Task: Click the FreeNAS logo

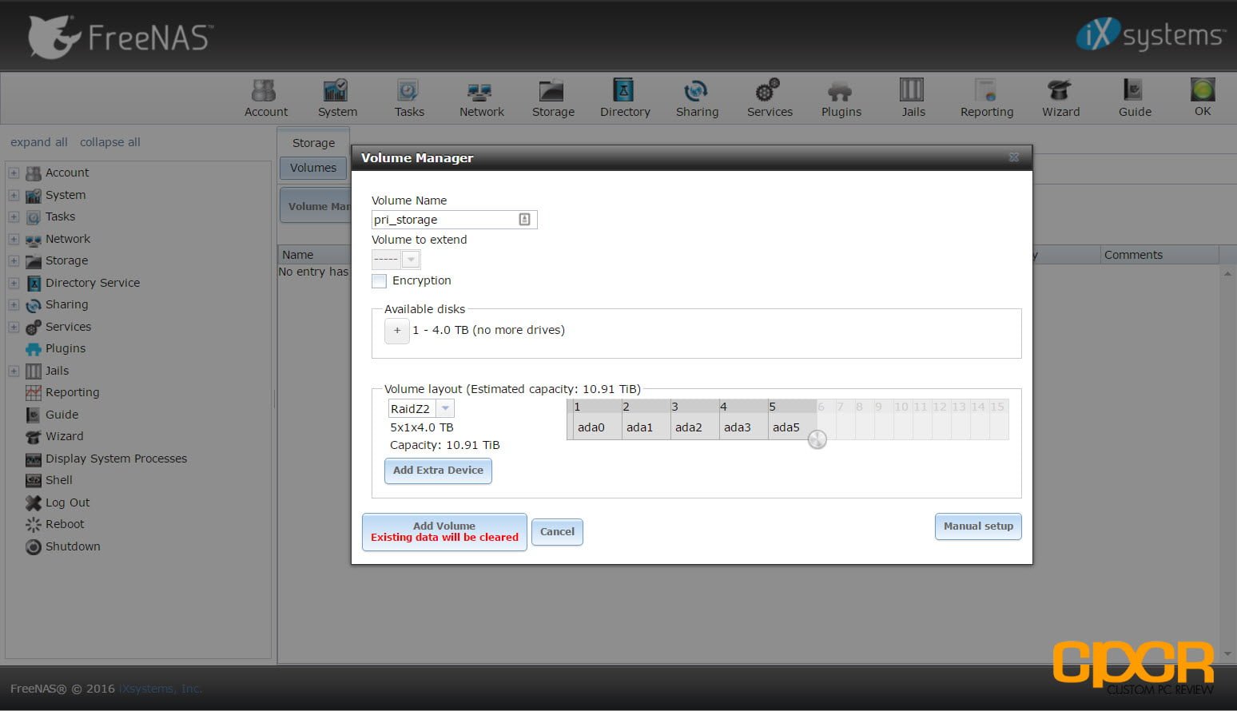Action: (x=120, y=38)
